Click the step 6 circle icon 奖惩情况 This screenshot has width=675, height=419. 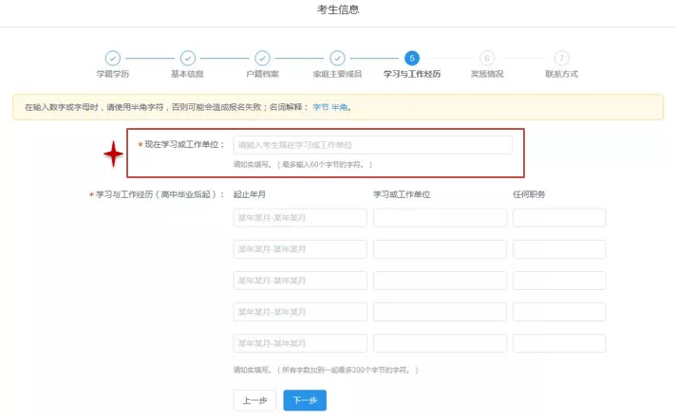pyautogui.click(x=487, y=58)
